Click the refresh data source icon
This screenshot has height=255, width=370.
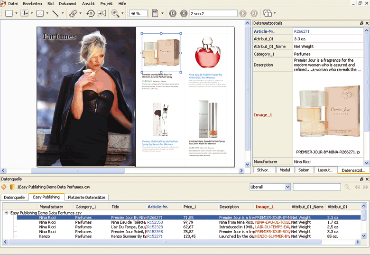(x=4, y=187)
